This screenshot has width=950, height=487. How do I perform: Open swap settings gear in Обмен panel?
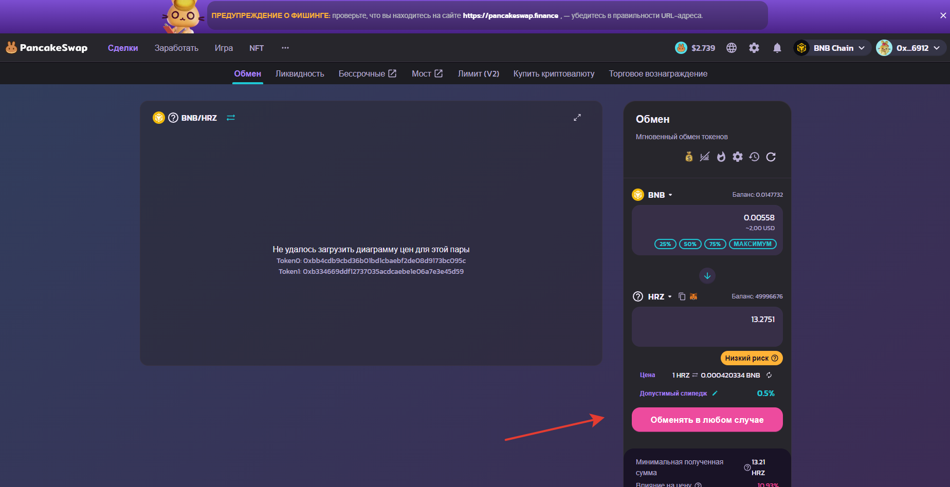tap(738, 157)
